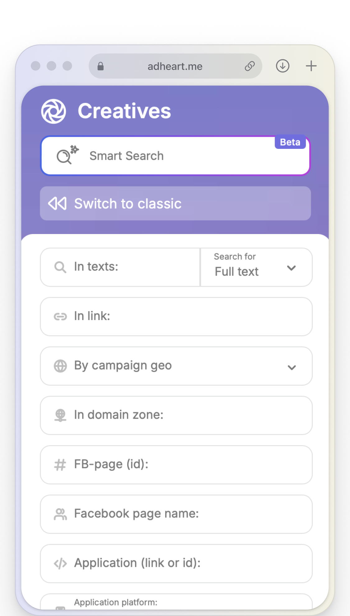Screen dimensions: 350x616
Task: Click the globe icon for campaign geo
Action: [x=60, y=366]
